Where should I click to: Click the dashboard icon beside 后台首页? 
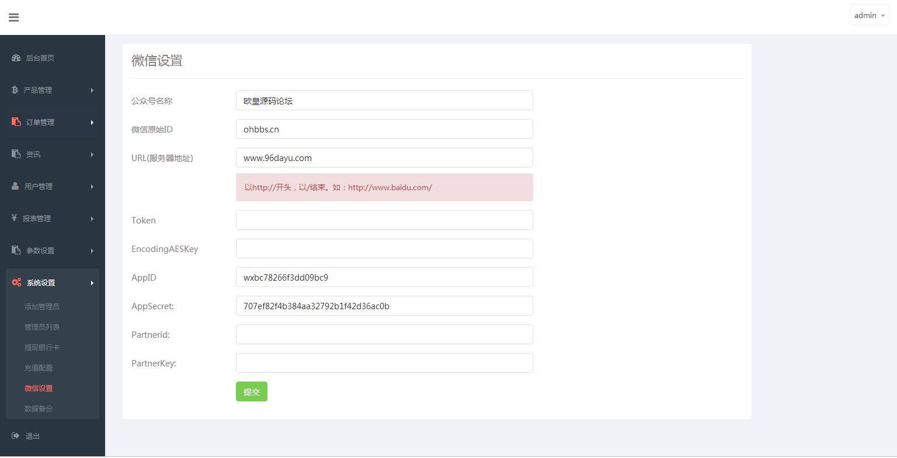16,58
